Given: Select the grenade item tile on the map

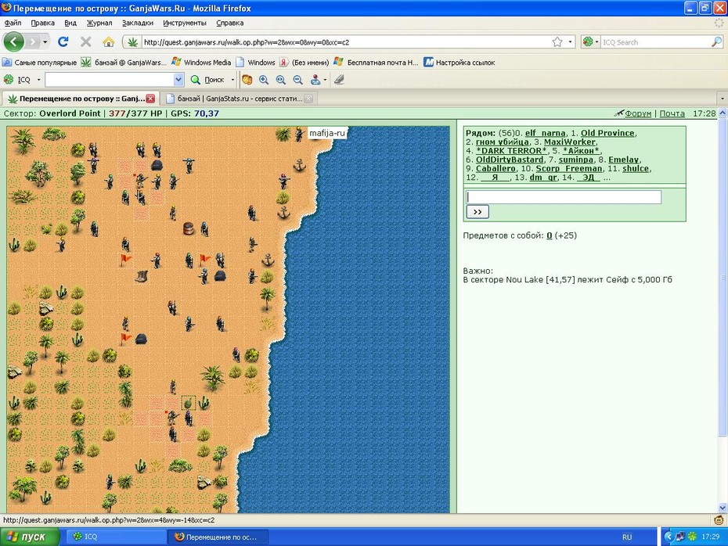Looking at the screenshot, I should [188, 403].
